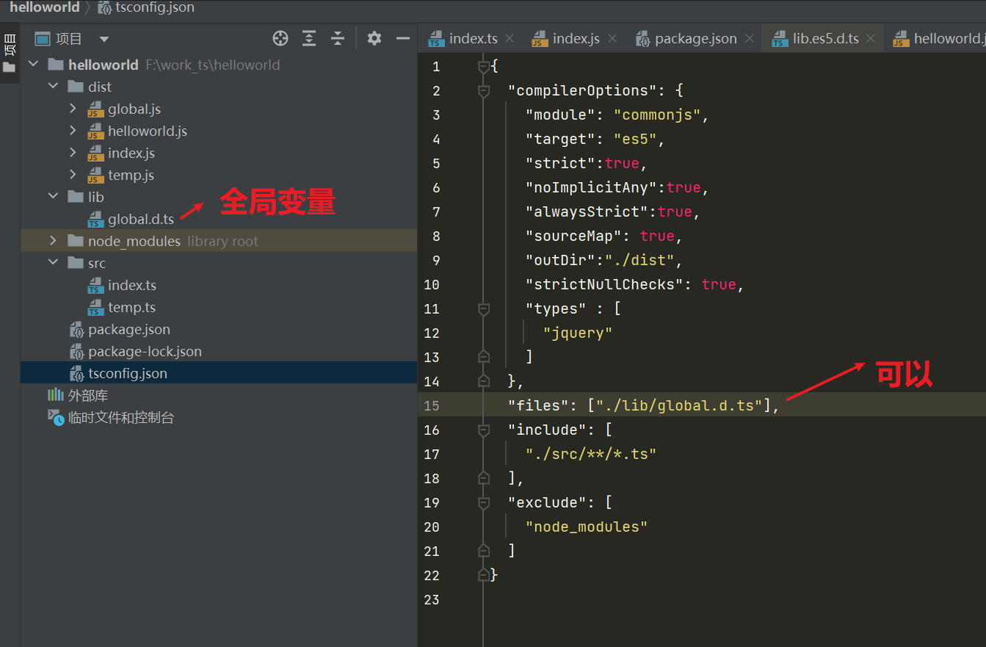Click the expand all icon in project panel
986x647 pixels.
pyautogui.click(x=309, y=39)
